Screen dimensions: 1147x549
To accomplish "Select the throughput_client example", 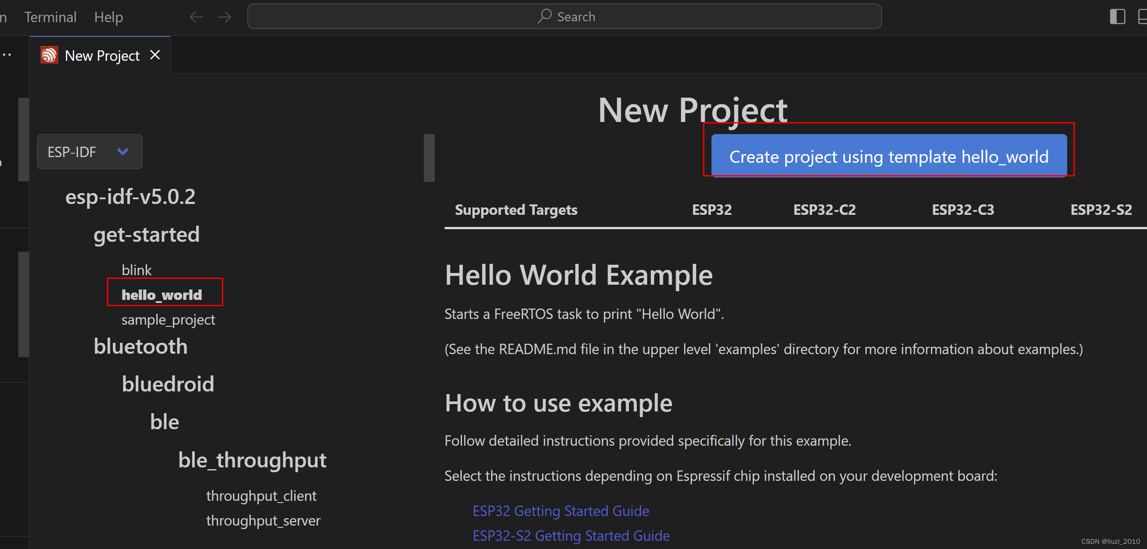I will (261, 496).
